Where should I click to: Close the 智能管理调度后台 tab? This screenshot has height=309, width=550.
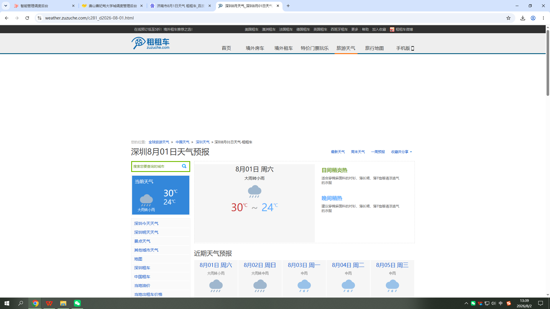pyautogui.click(x=73, y=6)
